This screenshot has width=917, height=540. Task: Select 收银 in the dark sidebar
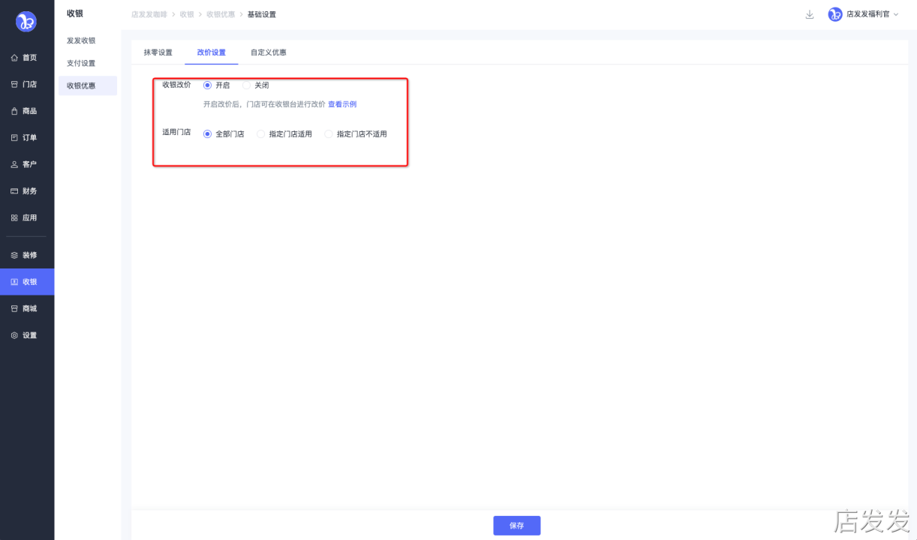(27, 282)
